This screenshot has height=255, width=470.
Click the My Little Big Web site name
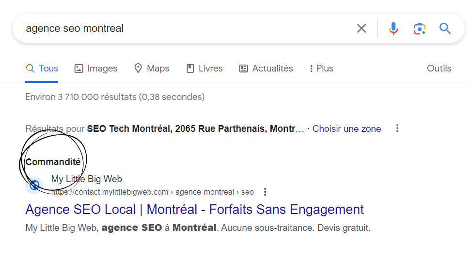pyautogui.click(x=87, y=179)
